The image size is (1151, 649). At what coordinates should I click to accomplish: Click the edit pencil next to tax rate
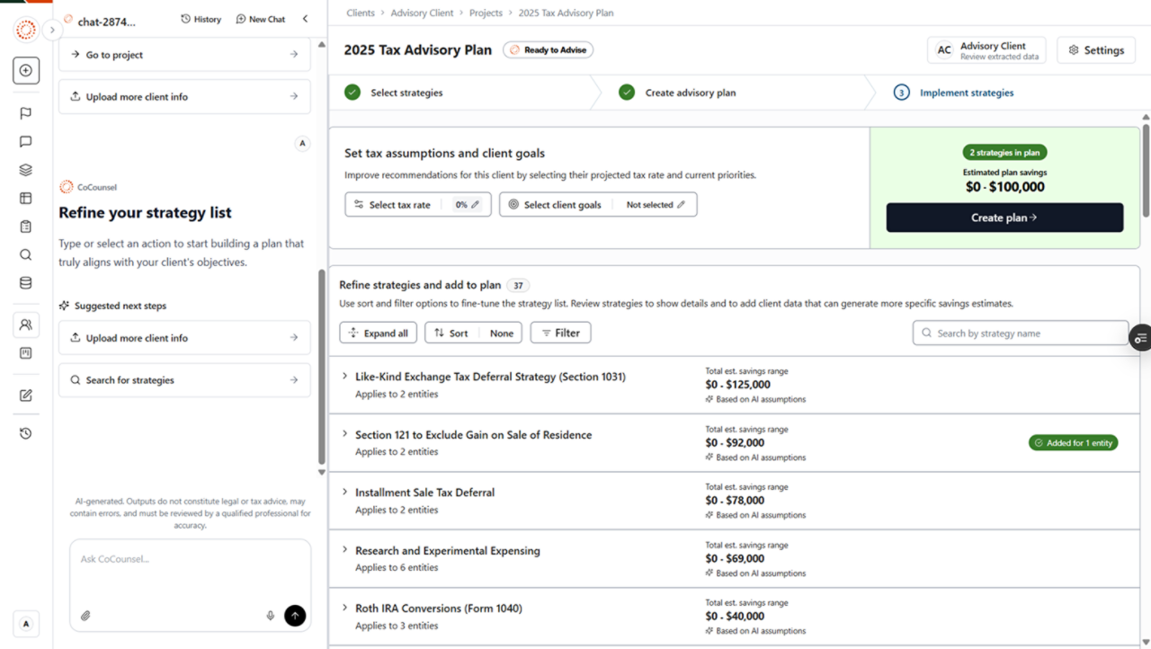click(x=476, y=205)
